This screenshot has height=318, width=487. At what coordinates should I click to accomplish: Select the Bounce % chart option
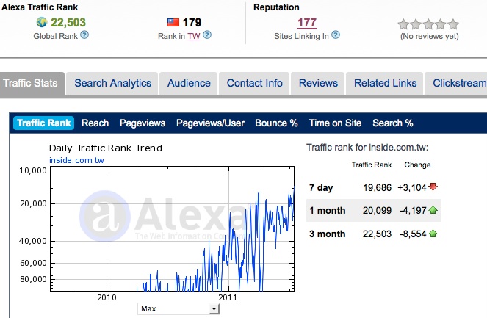(276, 123)
